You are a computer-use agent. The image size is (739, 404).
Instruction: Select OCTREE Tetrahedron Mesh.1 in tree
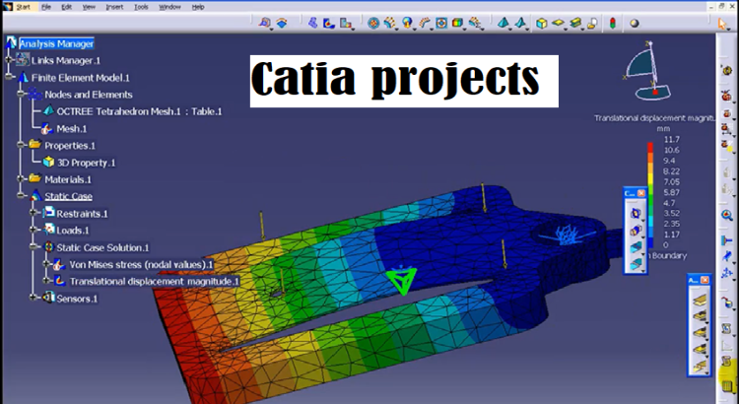point(139,111)
